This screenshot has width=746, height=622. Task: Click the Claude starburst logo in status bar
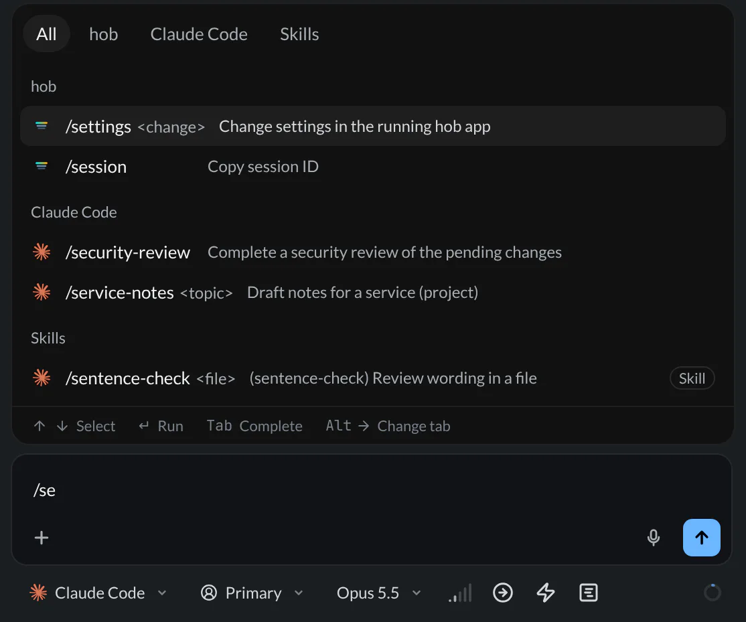pos(39,593)
